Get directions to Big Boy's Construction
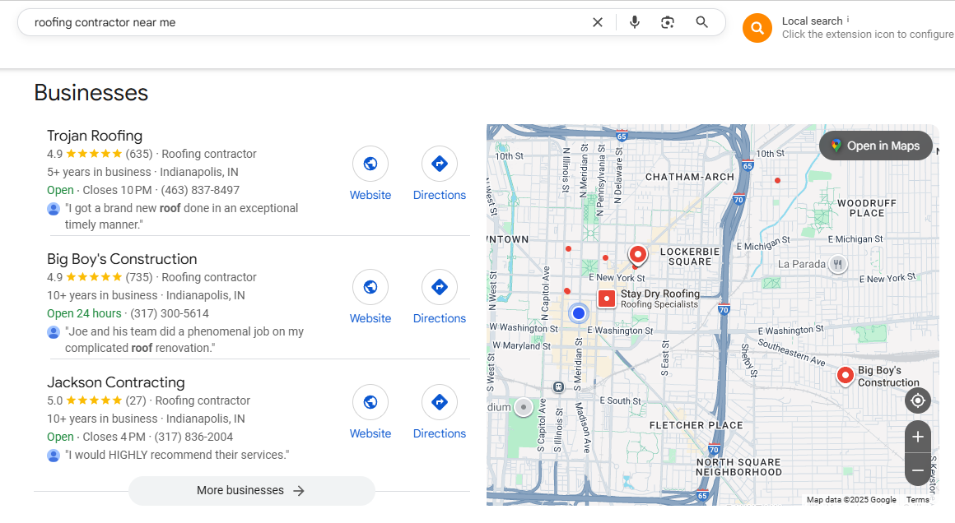Viewport: 955px width, 523px height. click(x=439, y=287)
